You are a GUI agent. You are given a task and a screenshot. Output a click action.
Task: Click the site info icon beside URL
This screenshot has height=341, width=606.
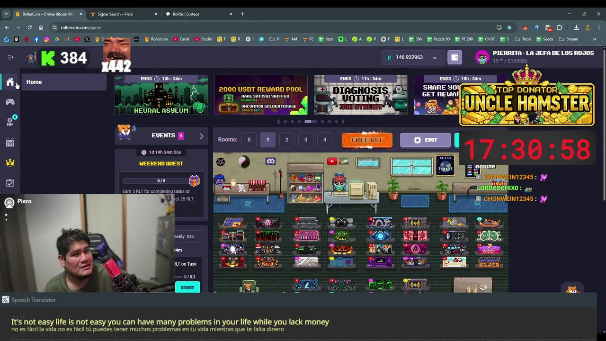[x=54, y=27]
